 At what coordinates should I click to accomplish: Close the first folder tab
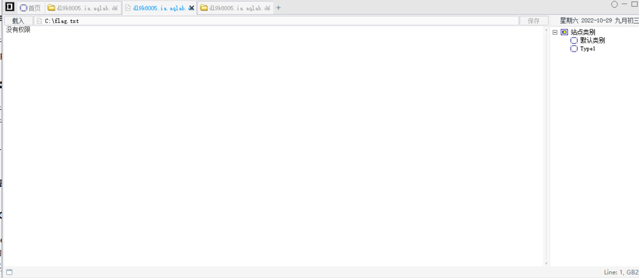[115, 8]
